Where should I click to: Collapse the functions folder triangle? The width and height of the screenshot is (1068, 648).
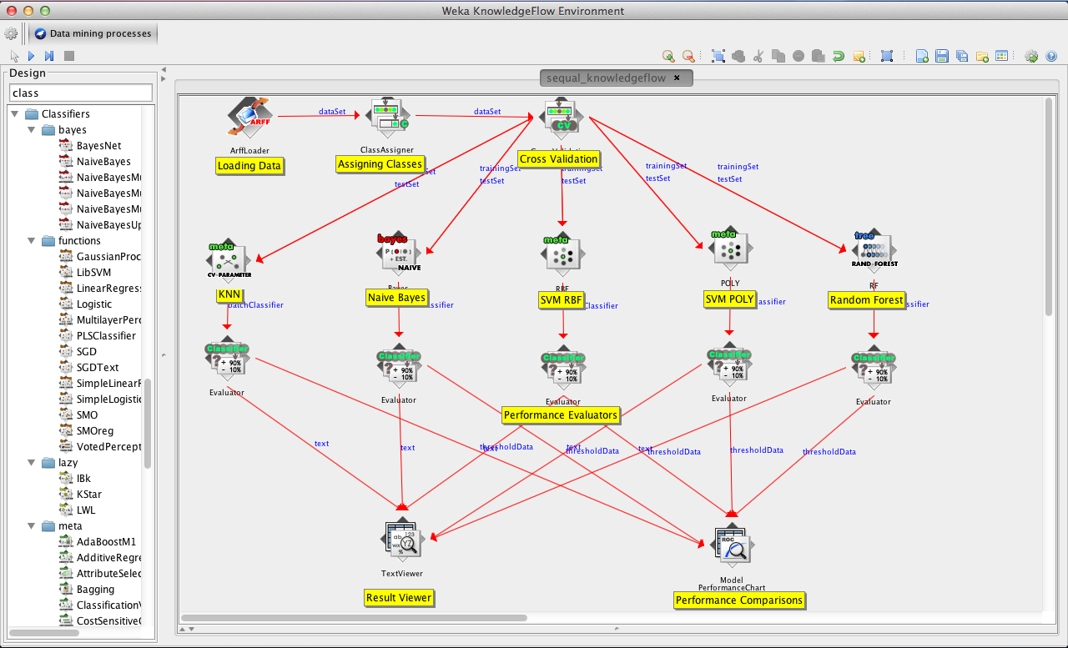point(31,241)
